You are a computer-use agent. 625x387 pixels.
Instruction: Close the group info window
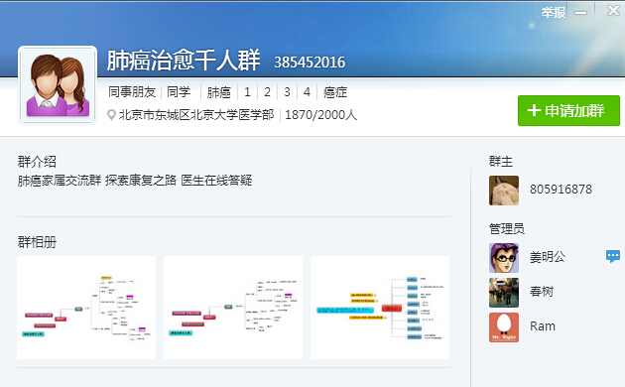(x=613, y=10)
